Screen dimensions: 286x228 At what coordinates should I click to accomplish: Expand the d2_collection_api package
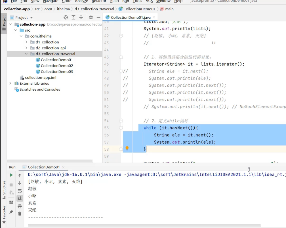click(26, 48)
